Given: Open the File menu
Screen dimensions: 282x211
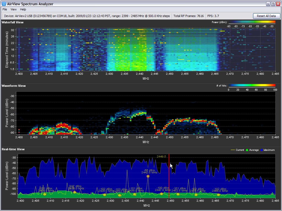Looking at the screenshot, I should point(5,9).
